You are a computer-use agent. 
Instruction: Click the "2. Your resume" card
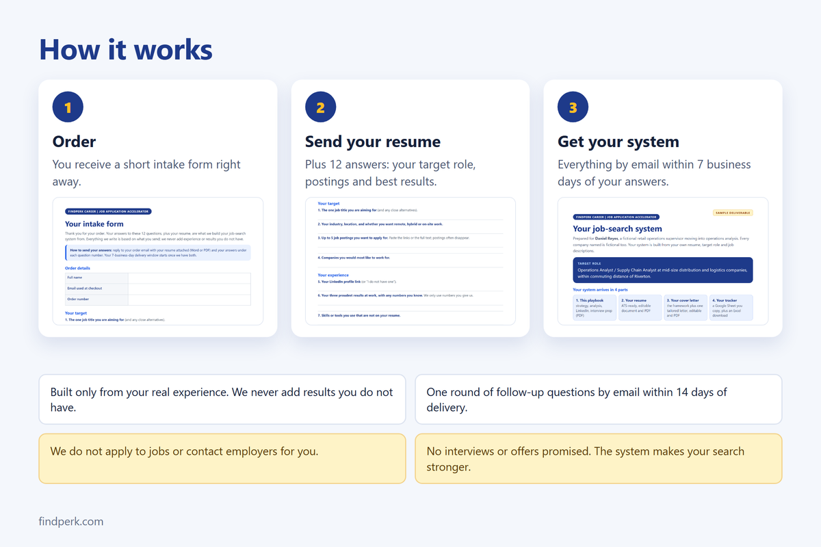(640, 308)
